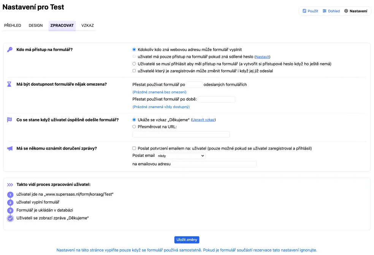Click the megaphone icon for notification section
374x255 pixels.
[x=10, y=148]
